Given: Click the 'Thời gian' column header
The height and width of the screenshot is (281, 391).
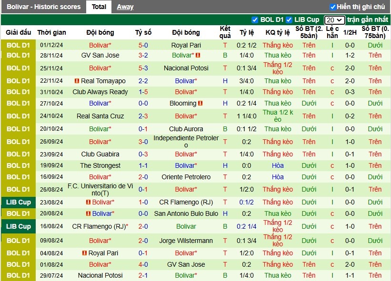Looking at the screenshot, I should [x=51, y=33].
